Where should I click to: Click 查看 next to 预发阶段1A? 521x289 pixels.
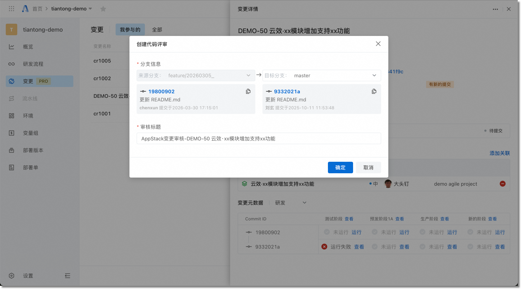[x=400, y=219]
